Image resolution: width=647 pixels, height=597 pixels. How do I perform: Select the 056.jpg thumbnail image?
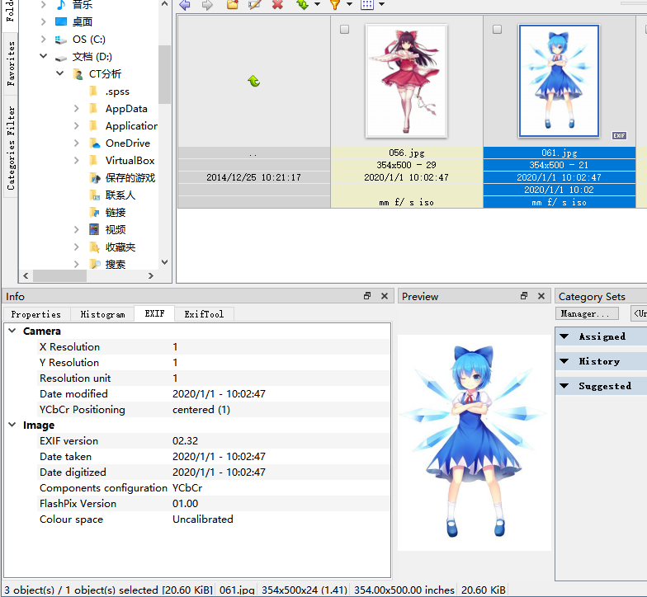tap(406, 80)
